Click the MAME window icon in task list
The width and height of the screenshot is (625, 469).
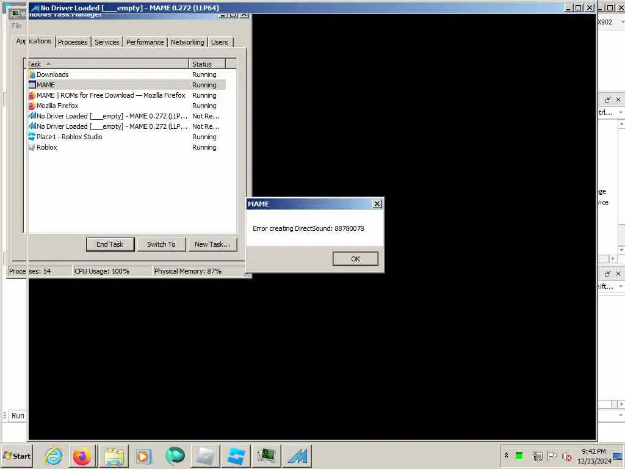pos(32,84)
